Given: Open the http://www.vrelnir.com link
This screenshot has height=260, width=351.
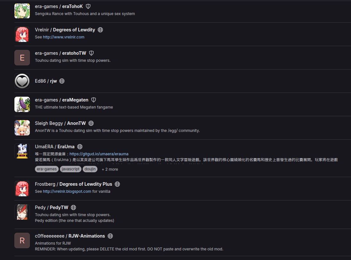Looking at the screenshot, I should click(x=63, y=37).
